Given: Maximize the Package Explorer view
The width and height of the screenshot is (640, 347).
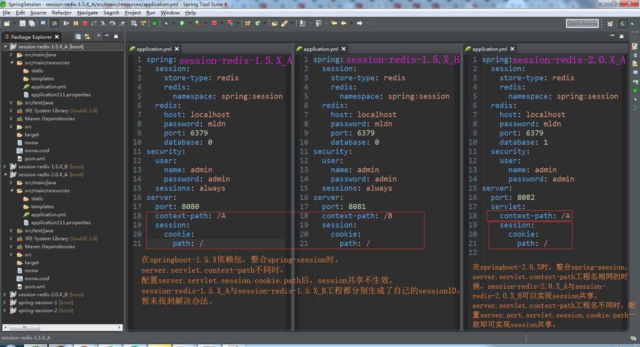Looking at the screenshot, I should (116, 36).
